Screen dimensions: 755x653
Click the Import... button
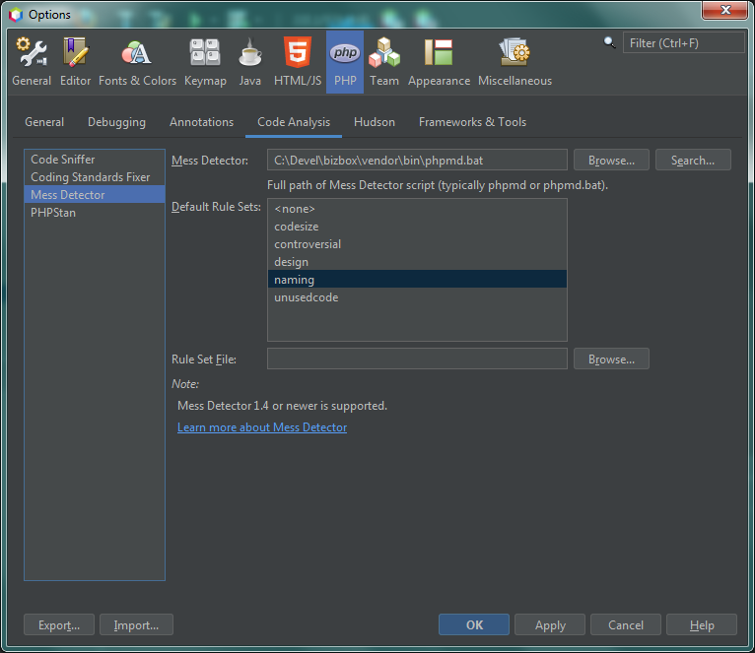click(x=136, y=624)
